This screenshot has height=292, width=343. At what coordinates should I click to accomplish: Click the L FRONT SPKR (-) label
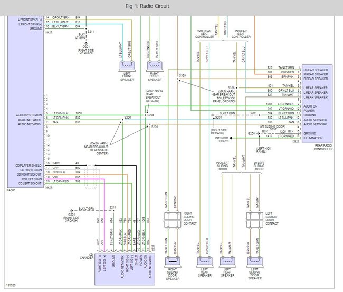point(30,24)
